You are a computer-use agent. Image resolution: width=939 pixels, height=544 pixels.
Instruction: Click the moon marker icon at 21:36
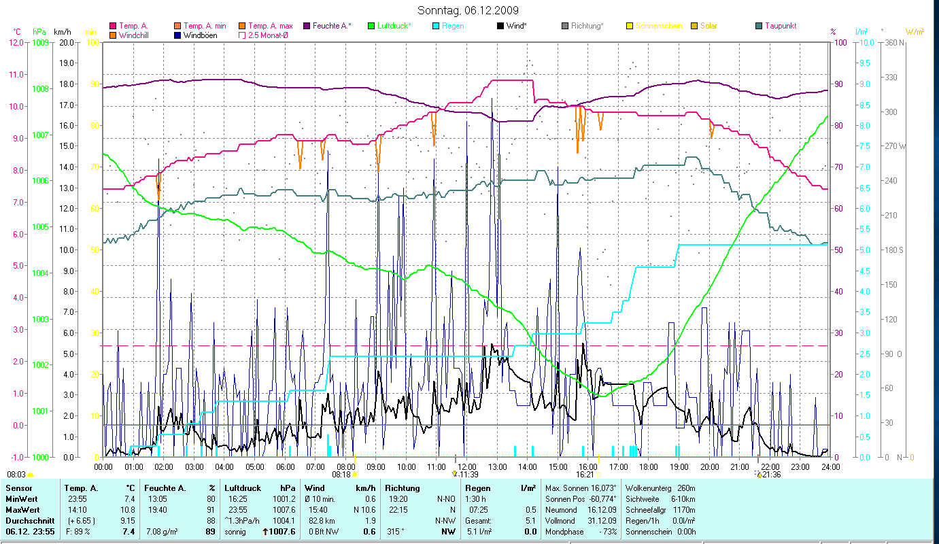[758, 474]
